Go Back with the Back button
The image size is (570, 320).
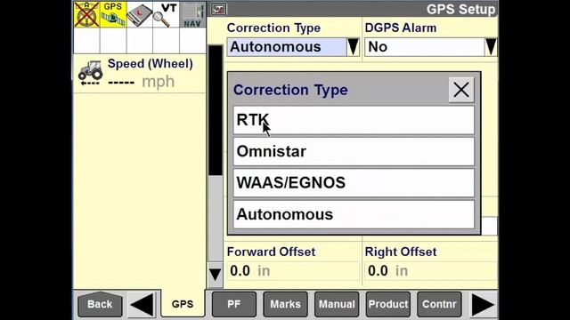(100, 304)
